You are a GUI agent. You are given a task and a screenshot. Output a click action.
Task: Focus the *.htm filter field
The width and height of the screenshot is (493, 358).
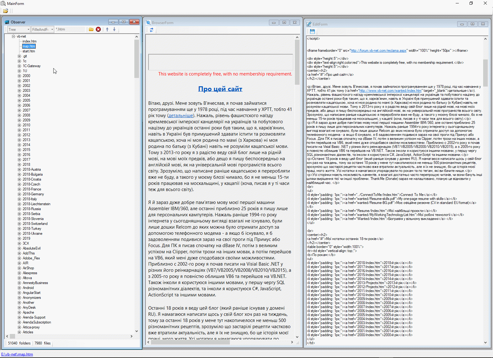tap(70, 30)
